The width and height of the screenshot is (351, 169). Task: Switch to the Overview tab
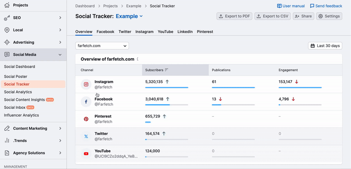pyautogui.click(x=84, y=31)
